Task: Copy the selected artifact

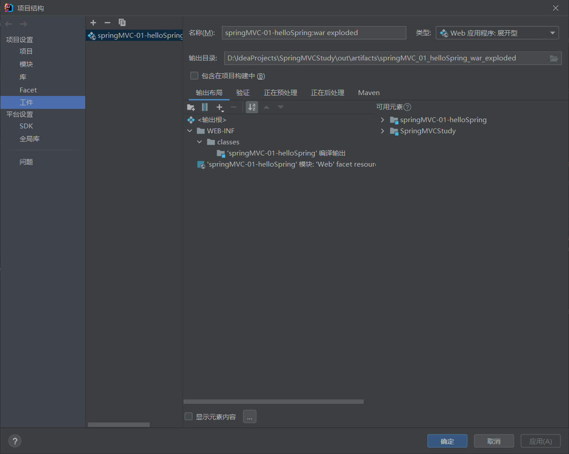Action: pyautogui.click(x=122, y=23)
